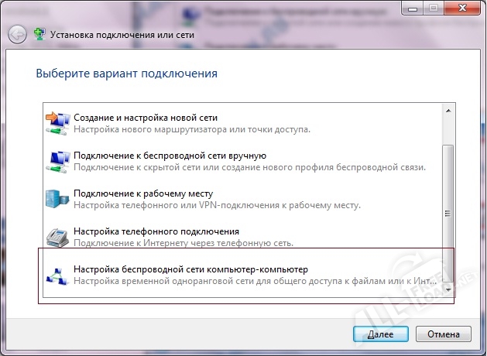The height and width of the screenshot is (356, 487).
Task: Click the new network creation icon with orange arrow
Action: tap(57, 123)
